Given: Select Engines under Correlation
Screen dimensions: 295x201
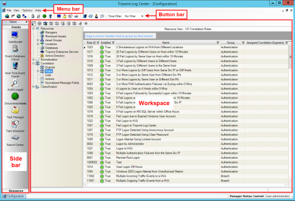Looking at the screenshot, I should (x=50, y=68).
